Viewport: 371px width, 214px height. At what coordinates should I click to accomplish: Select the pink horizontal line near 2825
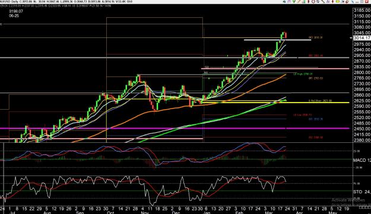click(x=275, y=69)
